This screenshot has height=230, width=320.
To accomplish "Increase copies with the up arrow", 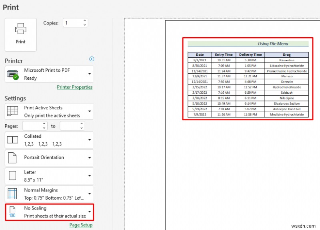I will click(x=85, y=20).
